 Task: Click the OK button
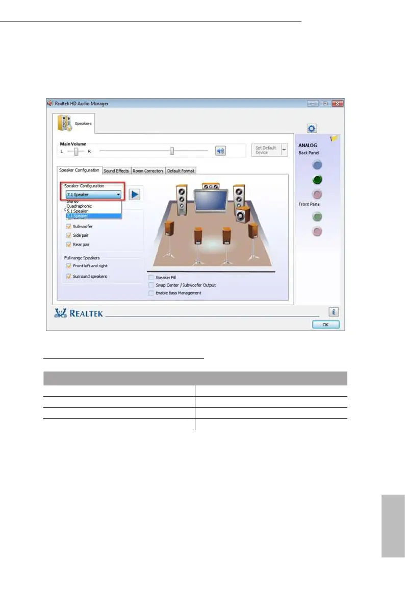[x=325, y=325]
